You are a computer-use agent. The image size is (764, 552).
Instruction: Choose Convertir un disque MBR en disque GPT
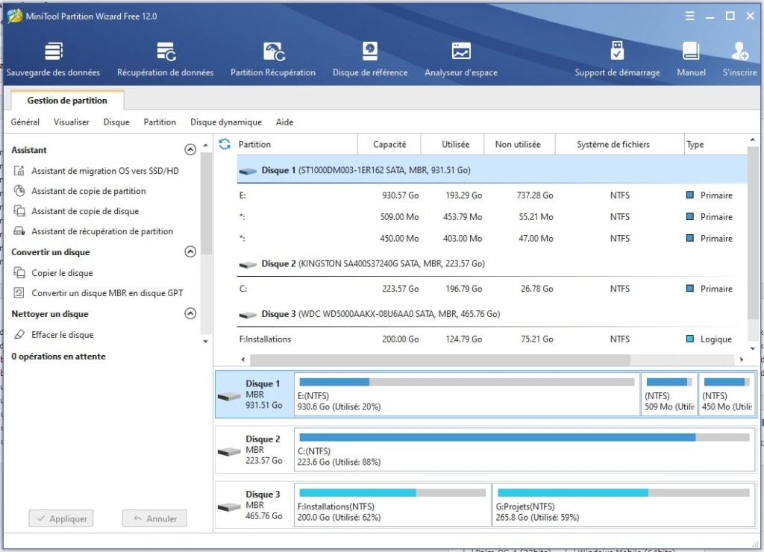(98, 293)
